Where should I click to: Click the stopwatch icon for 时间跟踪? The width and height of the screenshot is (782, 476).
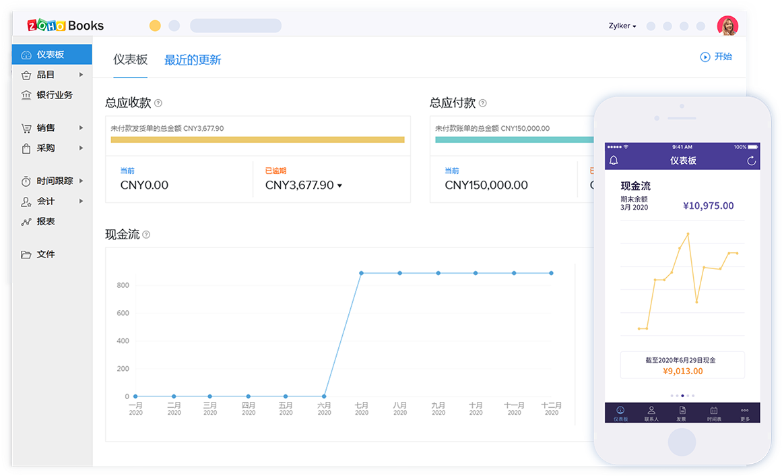tap(26, 181)
